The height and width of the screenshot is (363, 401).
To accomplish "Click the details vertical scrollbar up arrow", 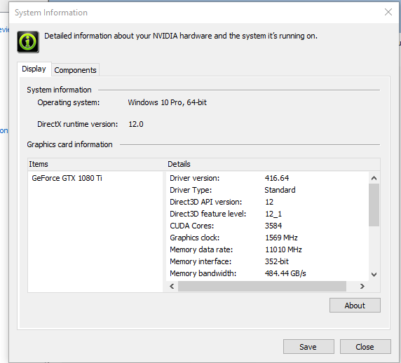I will click(x=374, y=178).
